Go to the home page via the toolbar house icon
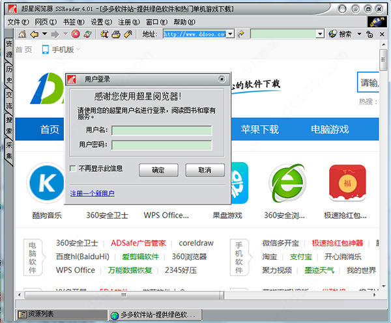 (22, 34)
